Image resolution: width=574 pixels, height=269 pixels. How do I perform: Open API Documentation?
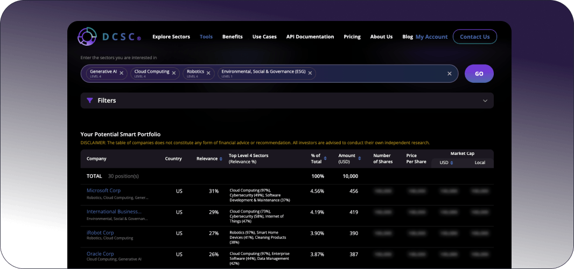(310, 37)
